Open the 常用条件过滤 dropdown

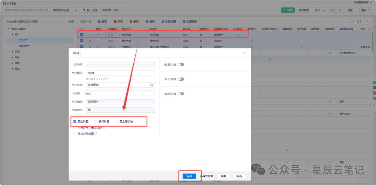tap(65, 10)
